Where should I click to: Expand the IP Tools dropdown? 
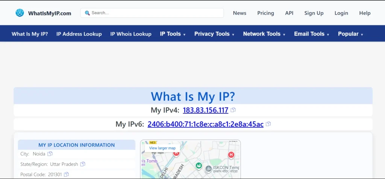pos(173,34)
